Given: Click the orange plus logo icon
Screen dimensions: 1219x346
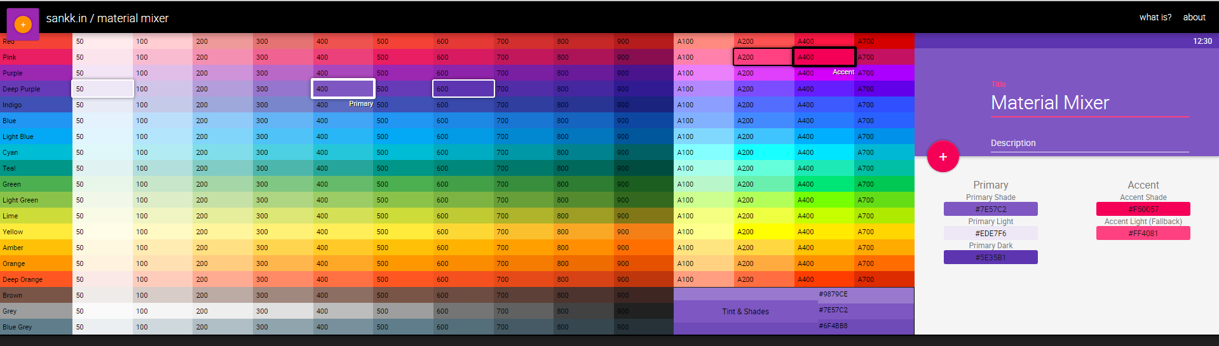Looking at the screenshot, I should [23, 25].
